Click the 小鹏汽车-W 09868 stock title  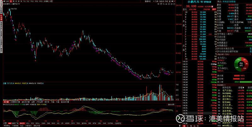[199, 2]
